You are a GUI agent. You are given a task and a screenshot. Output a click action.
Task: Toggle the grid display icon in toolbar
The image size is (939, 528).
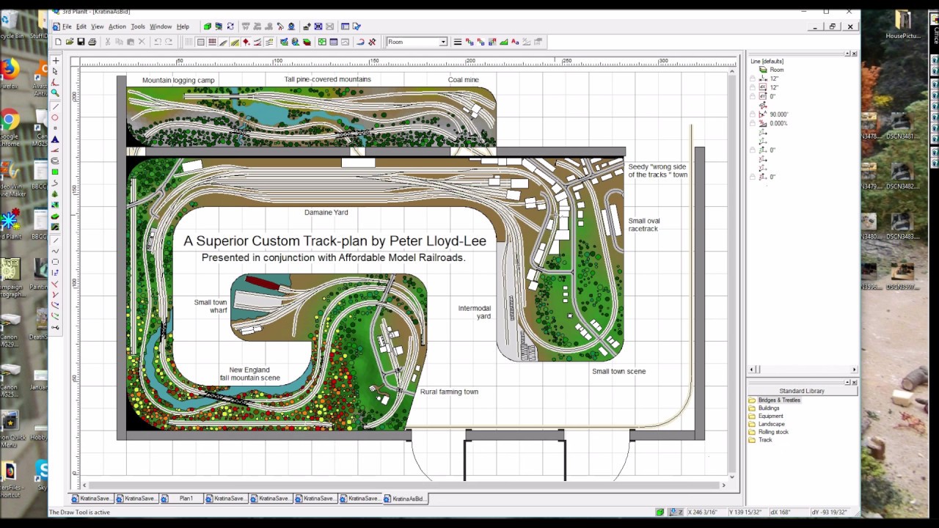[200, 42]
